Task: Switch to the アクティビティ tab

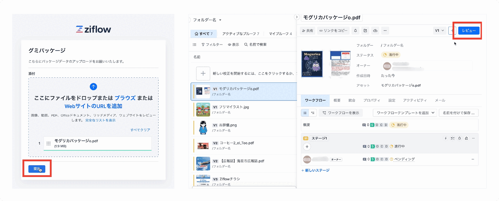Action: click(415, 100)
